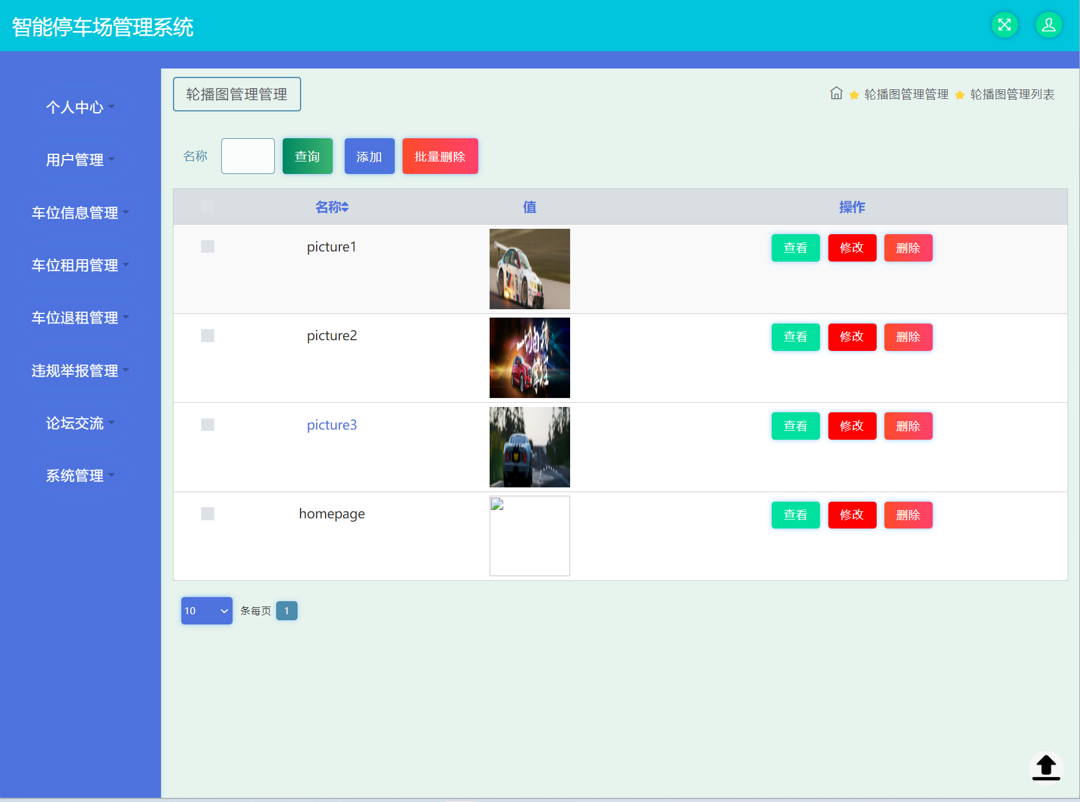Viewport: 1080px width, 802px height.
Task: Click the 名称 search input field
Action: (x=248, y=156)
